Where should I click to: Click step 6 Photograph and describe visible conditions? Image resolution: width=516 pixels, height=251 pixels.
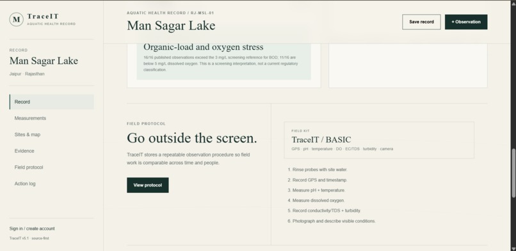click(x=332, y=221)
